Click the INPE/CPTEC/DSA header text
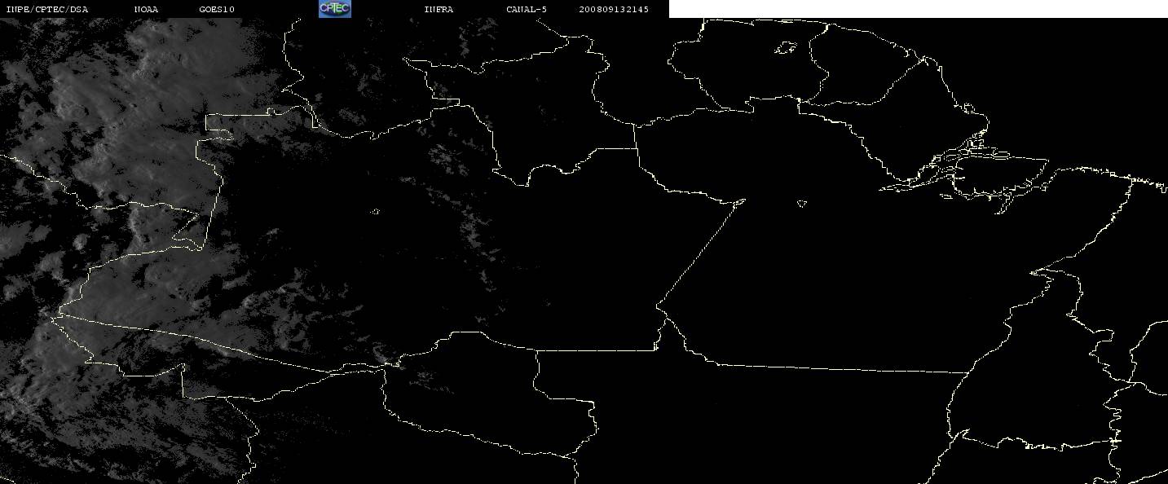Screen dimensions: 1168x484 coord(46,9)
